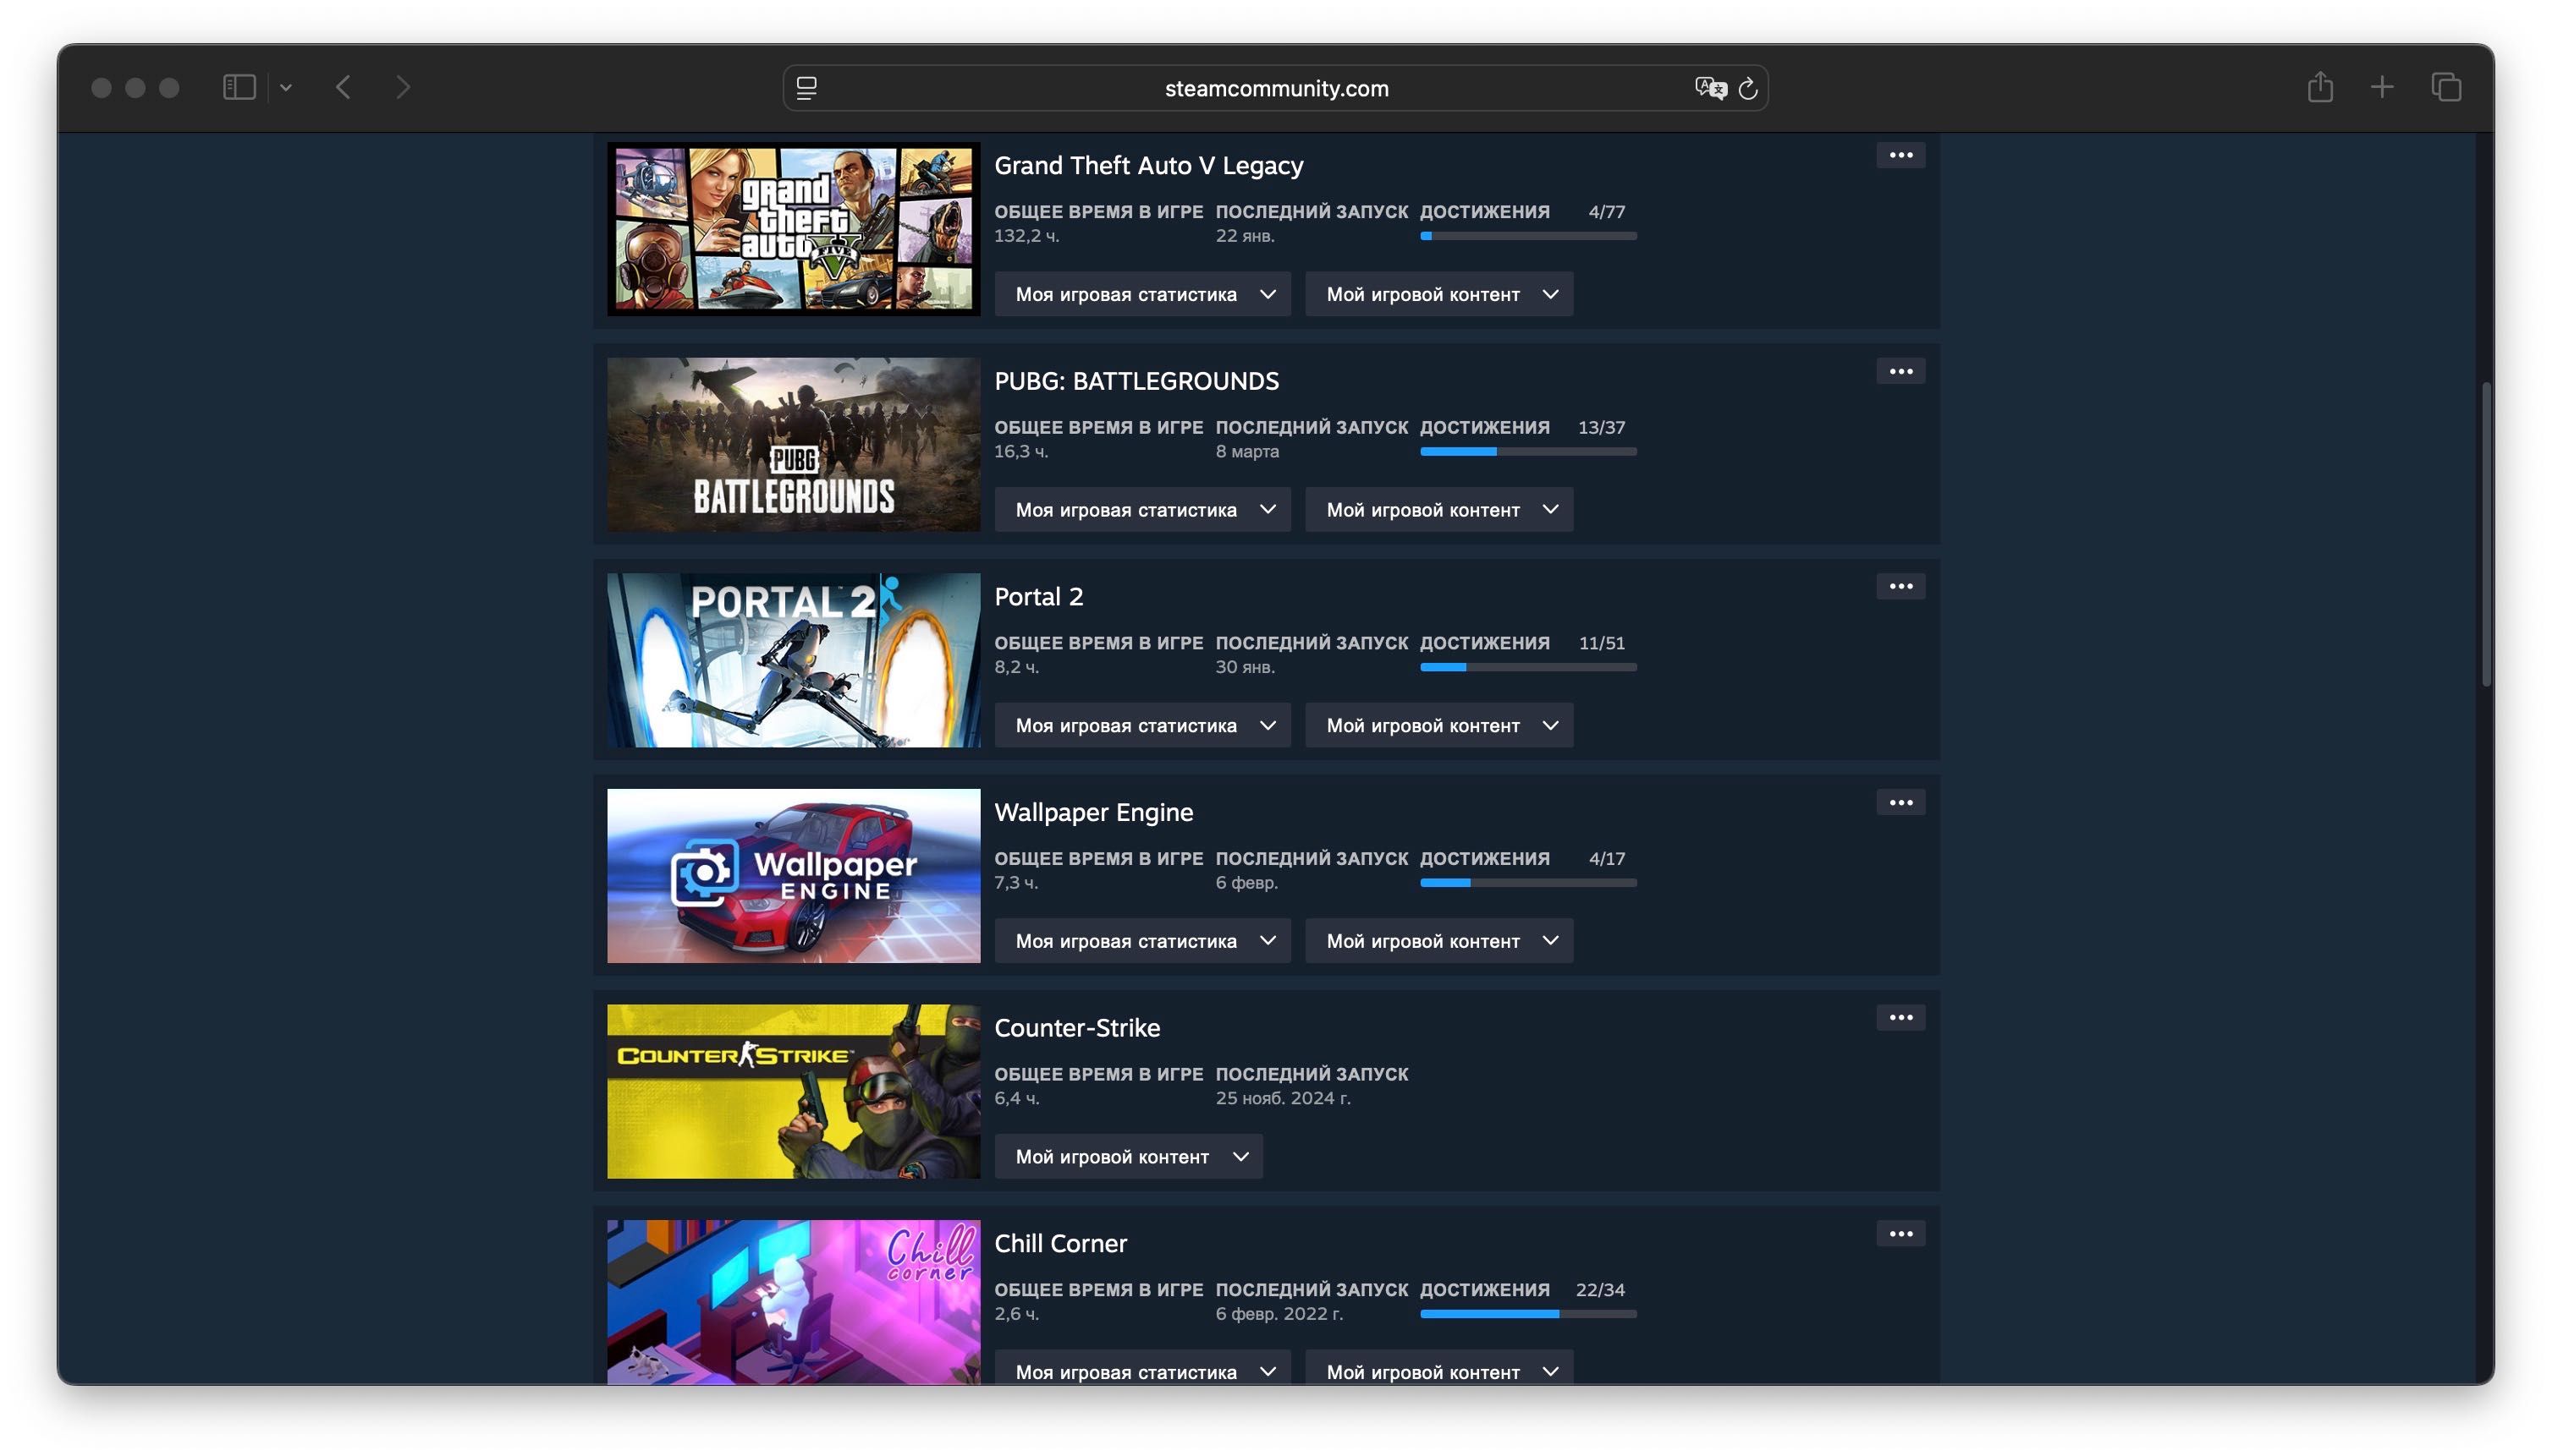Open the page reader menu icon in address bar
This screenshot has height=1456, width=2552.
tap(806, 88)
